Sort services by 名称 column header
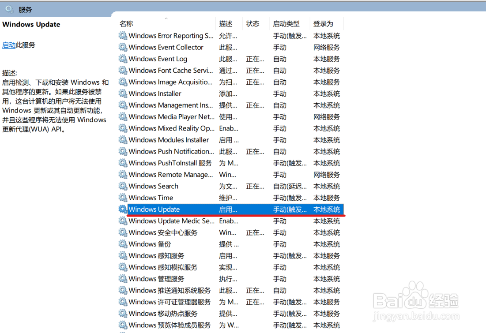486x333 pixels. point(126,23)
